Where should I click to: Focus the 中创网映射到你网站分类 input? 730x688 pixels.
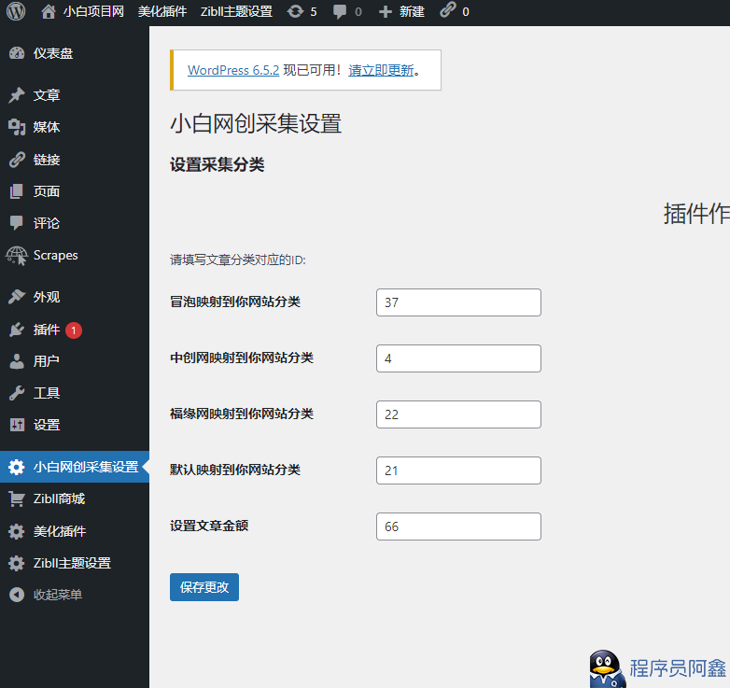[x=458, y=358]
